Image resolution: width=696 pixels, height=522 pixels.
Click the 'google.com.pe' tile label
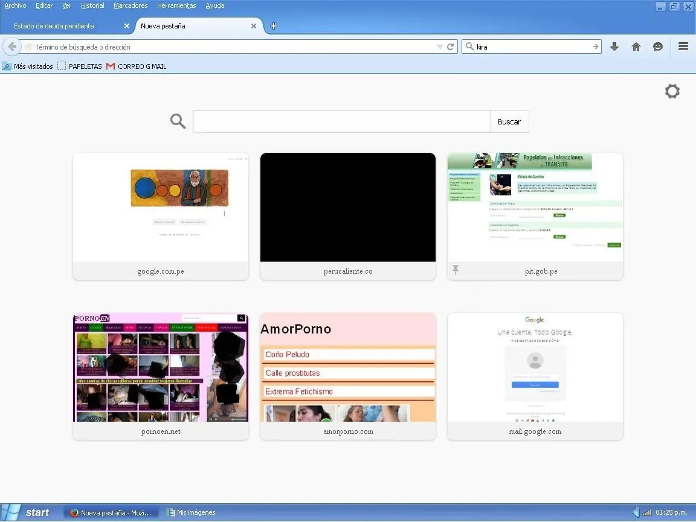161,271
